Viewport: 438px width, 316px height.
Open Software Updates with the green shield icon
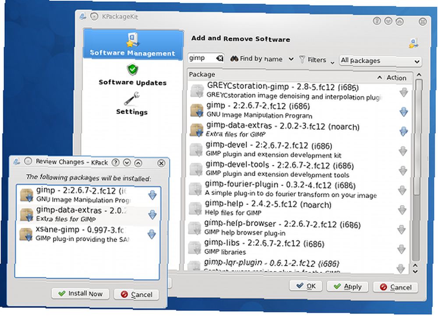[133, 70]
